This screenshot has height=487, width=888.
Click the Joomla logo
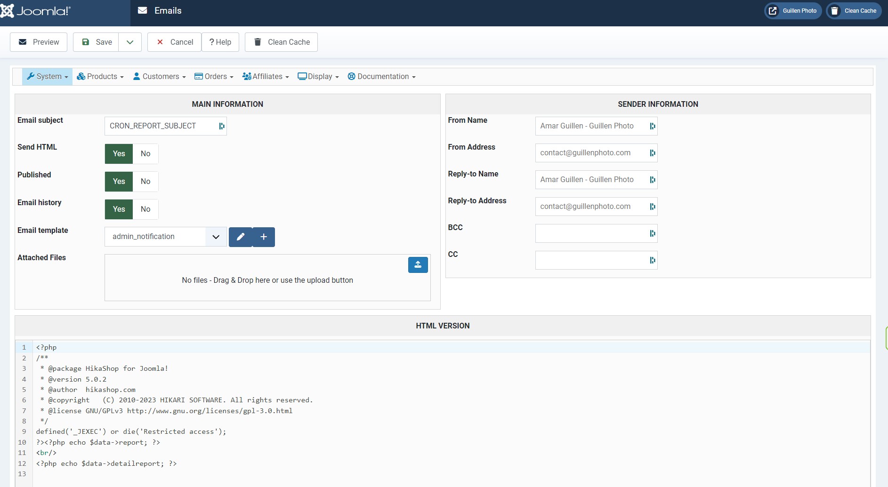click(x=36, y=11)
